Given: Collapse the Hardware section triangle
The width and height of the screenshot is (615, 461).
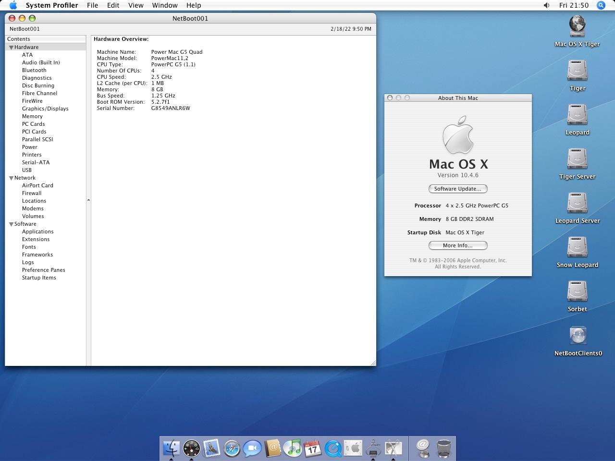Looking at the screenshot, I should [11, 48].
